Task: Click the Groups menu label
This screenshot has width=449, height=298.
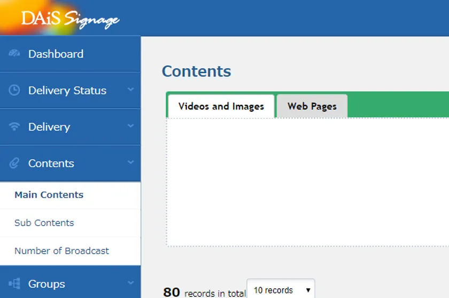Action: click(x=47, y=284)
